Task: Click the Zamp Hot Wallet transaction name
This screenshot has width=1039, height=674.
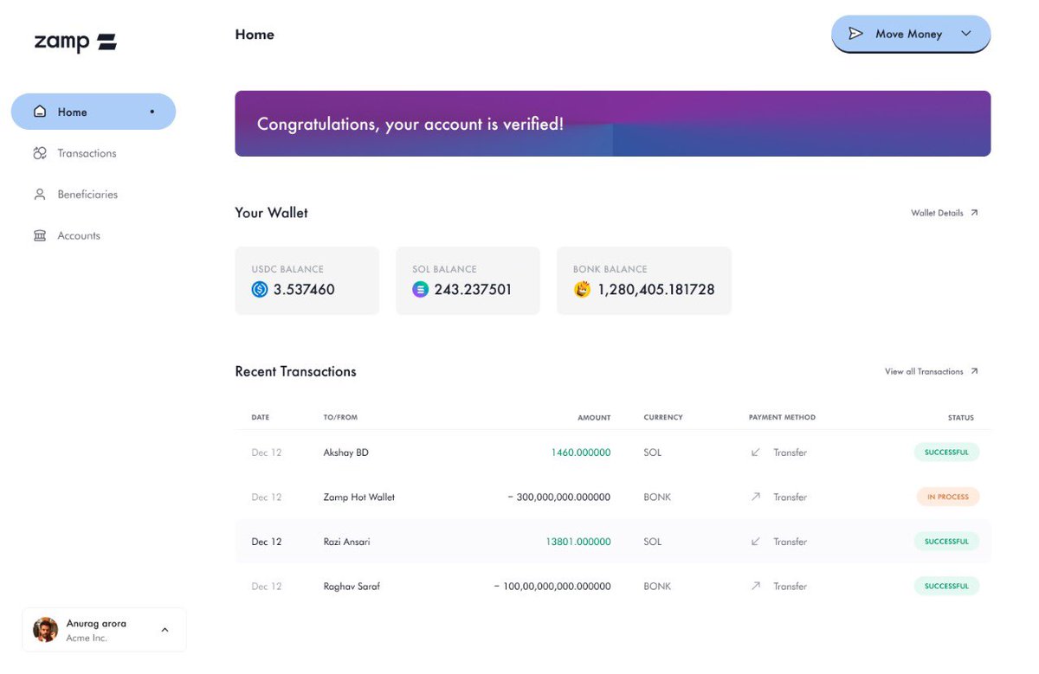Action: [x=359, y=497]
